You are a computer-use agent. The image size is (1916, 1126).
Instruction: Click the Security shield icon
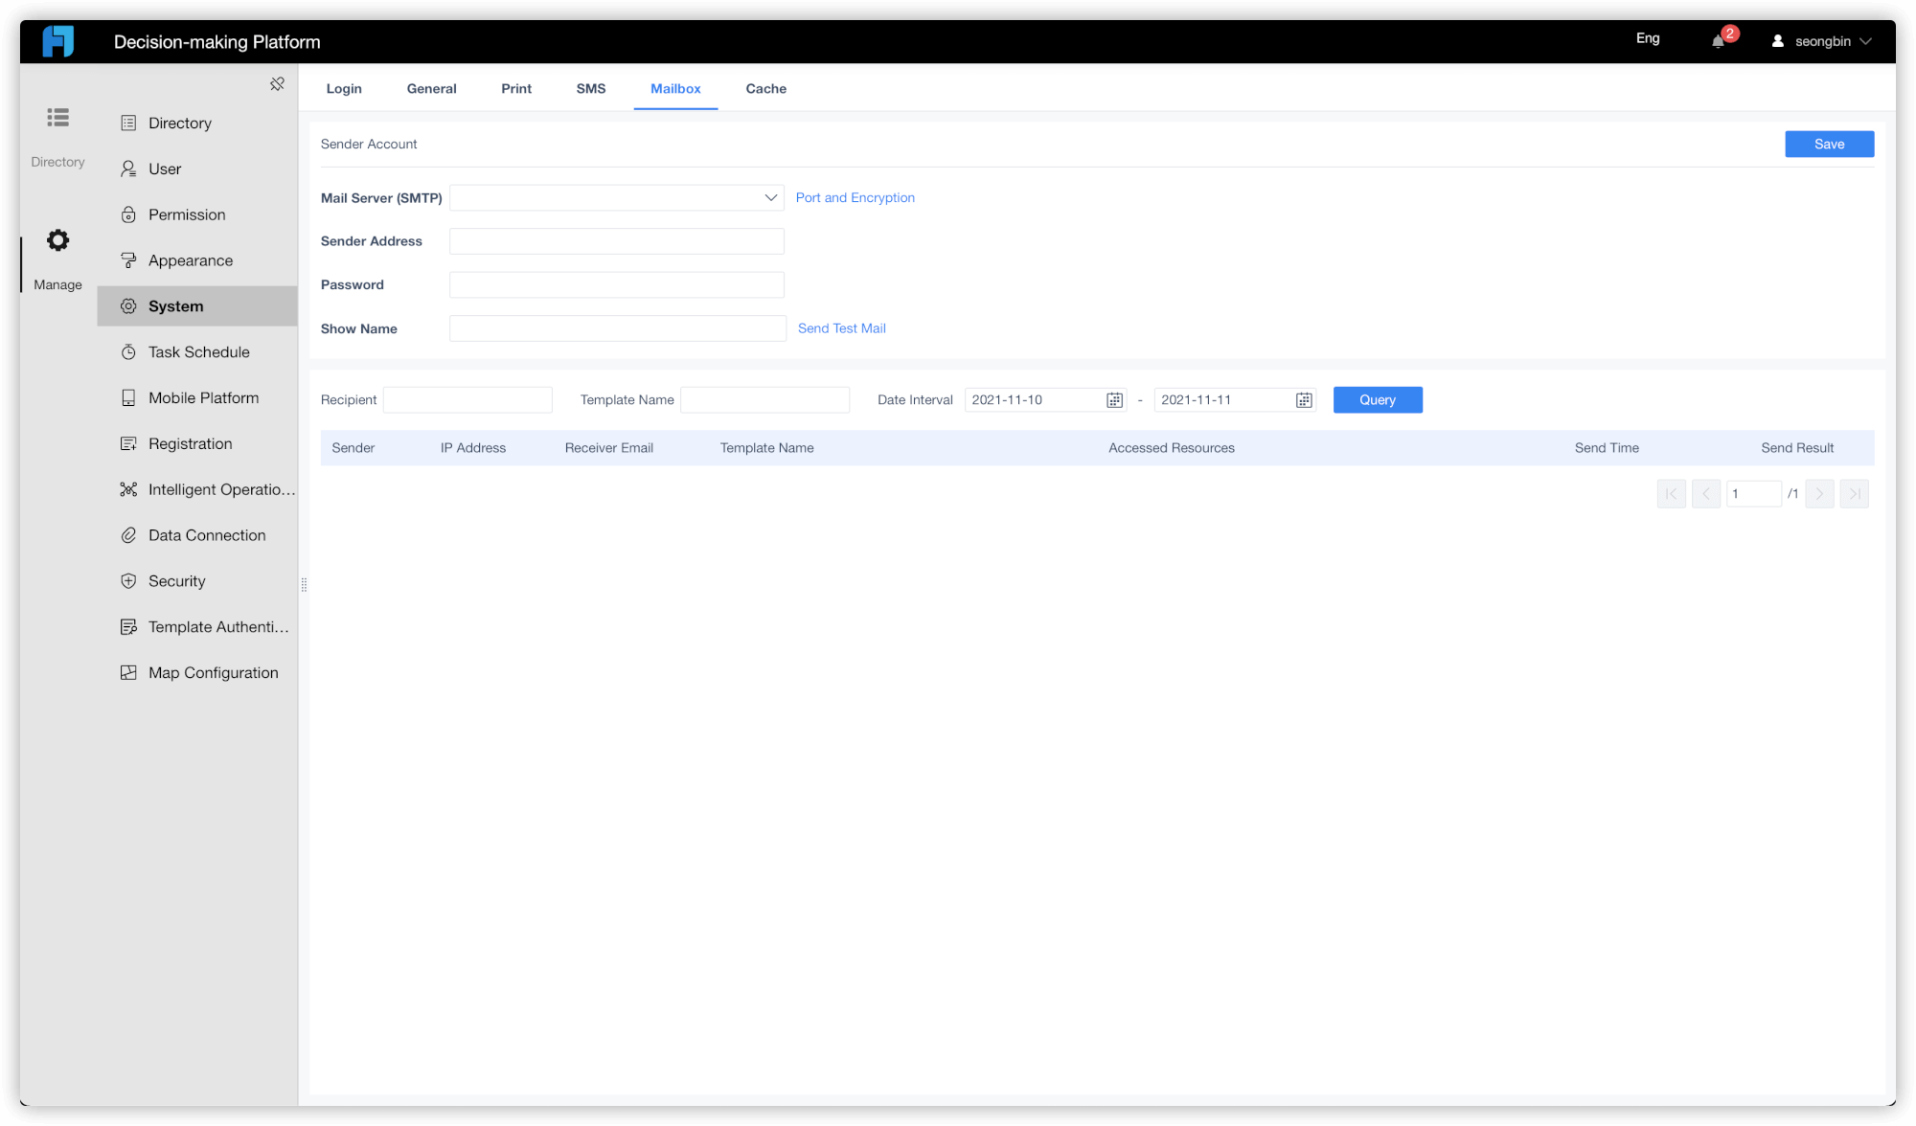128,581
